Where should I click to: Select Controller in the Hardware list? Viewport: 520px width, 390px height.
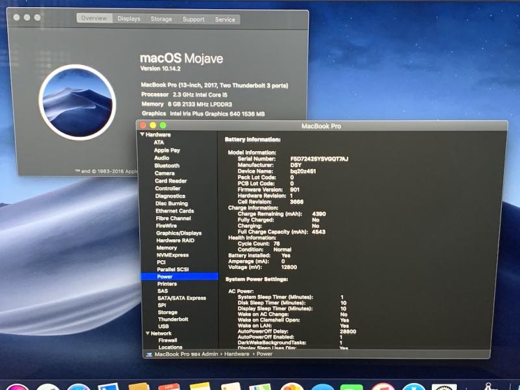pos(168,188)
